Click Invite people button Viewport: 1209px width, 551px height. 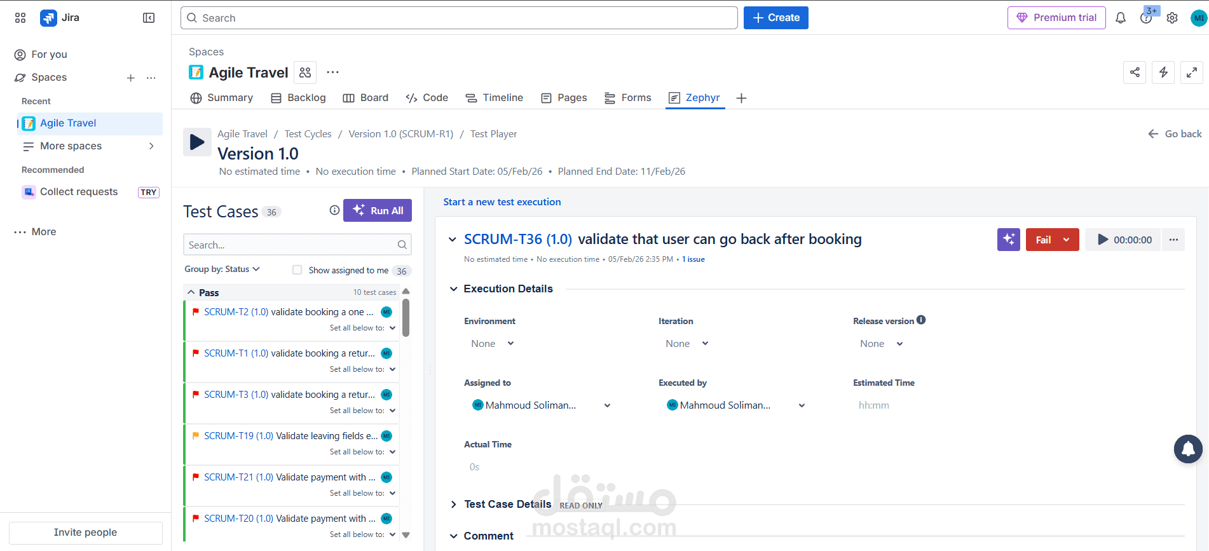click(x=86, y=533)
